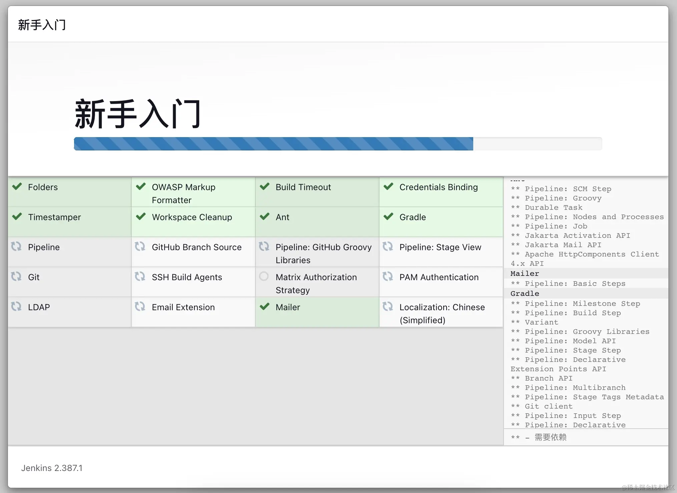Image resolution: width=677 pixels, height=493 pixels.
Task: Click the spinning refresh icon beside Pipeline
Action: pos(16,246)
